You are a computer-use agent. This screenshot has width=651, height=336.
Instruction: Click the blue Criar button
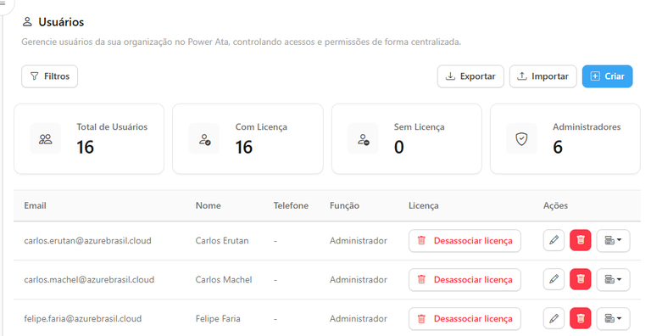click(x=608, y=76)
